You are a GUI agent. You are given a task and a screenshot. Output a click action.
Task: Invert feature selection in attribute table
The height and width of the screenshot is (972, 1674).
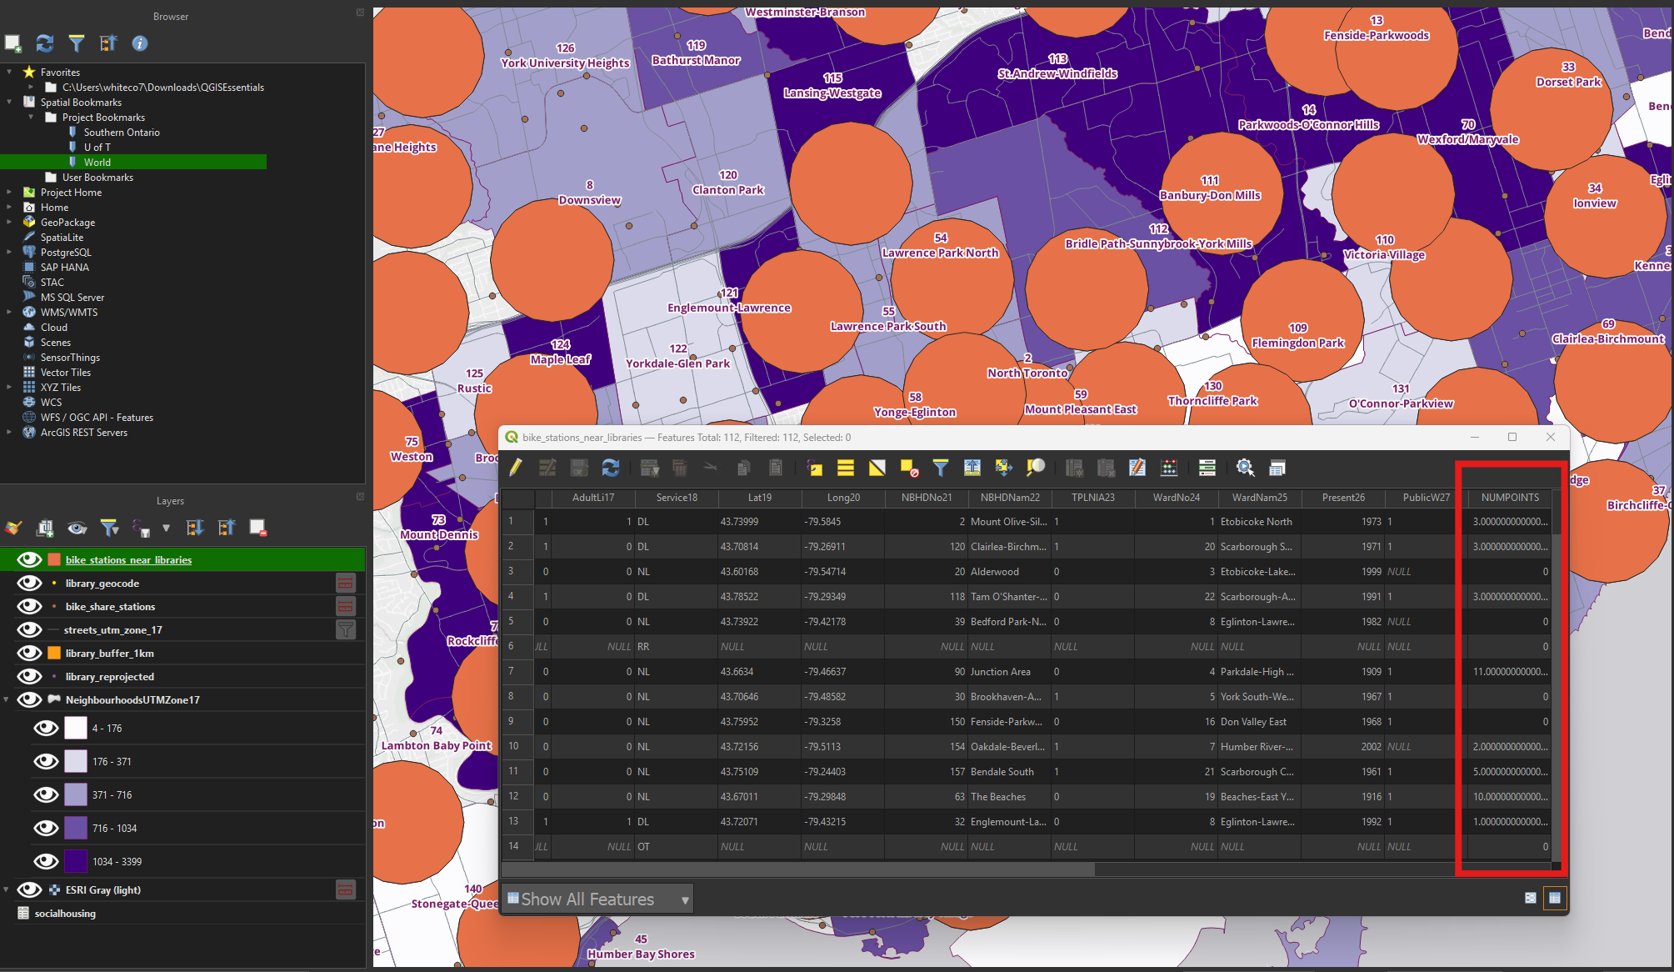point(877,468)
